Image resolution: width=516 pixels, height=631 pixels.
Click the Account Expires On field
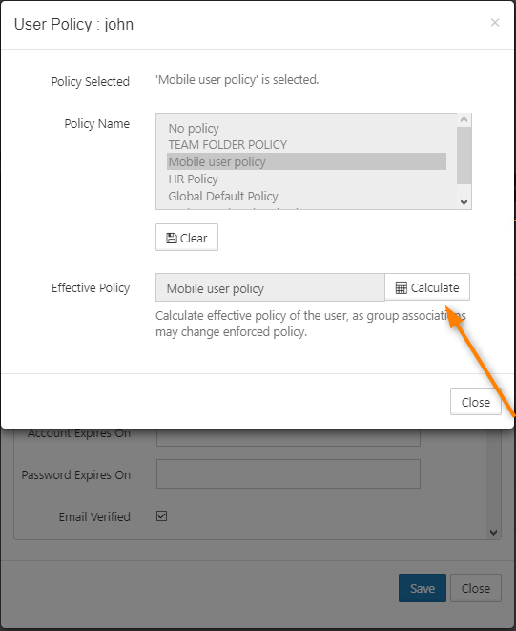(288, 436)
